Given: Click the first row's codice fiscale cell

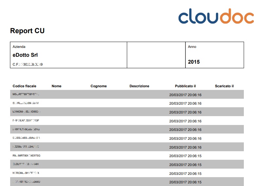Looking at the screenshot, I should click(26, 94).
